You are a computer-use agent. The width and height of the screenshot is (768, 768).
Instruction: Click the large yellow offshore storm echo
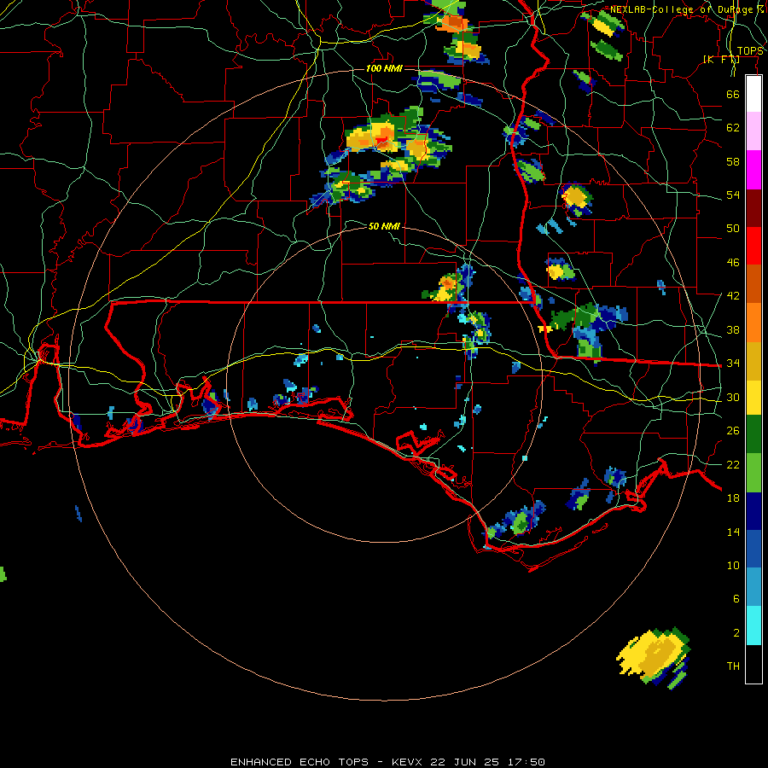click(x=655, y=657)
